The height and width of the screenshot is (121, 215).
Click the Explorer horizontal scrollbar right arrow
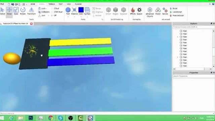point(211,69)
